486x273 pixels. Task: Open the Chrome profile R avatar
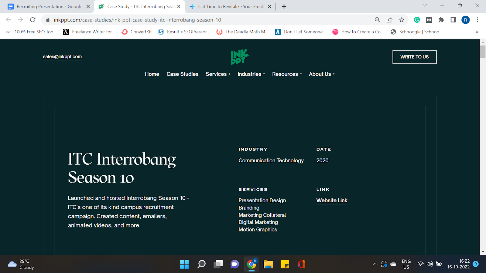[x=466, y=20]
